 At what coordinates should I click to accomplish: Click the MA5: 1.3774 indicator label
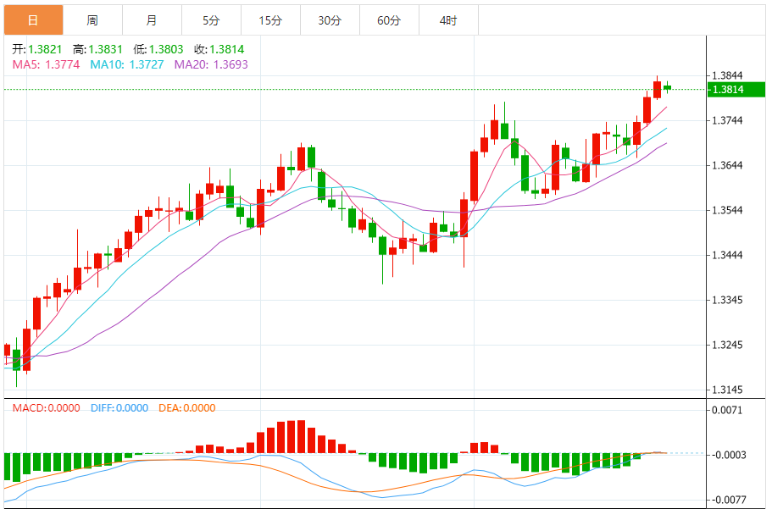tap(47, 64)
